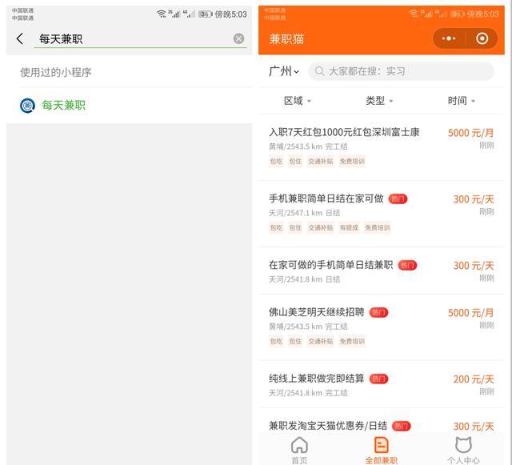Tap the 天河/2547.1 km 日结 text

coord(304,213)
